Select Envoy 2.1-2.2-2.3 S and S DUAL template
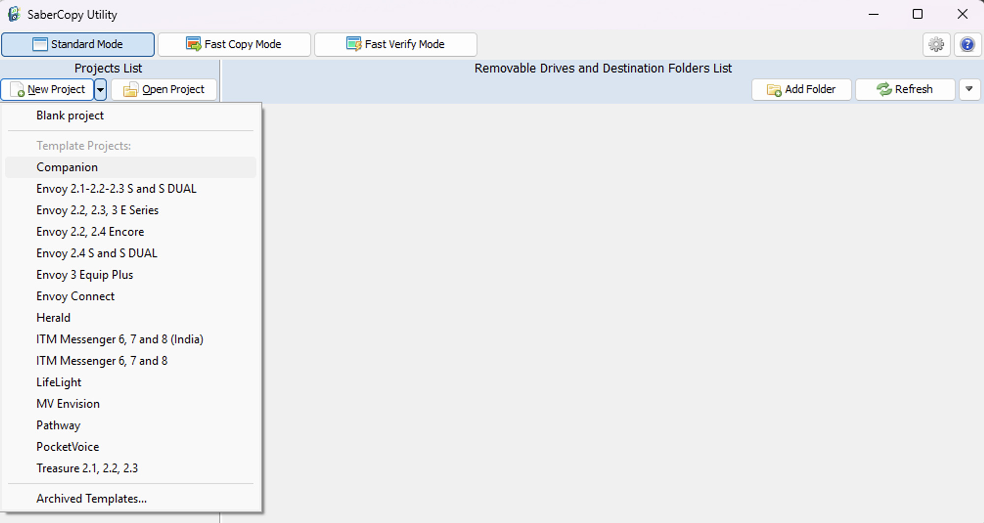The height and width of the screenshot is (523, 984). click(130, 189)
